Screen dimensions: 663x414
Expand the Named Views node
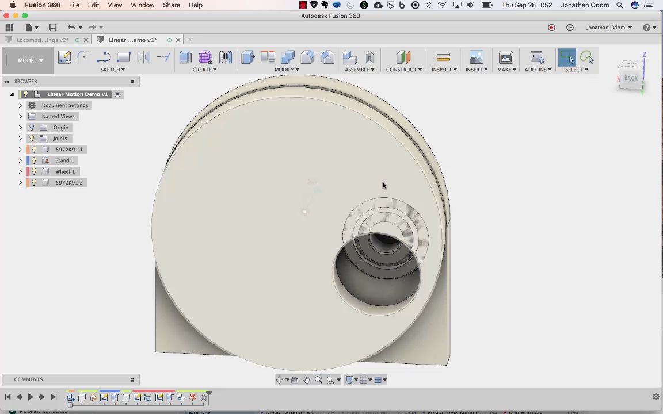(20, 116)
